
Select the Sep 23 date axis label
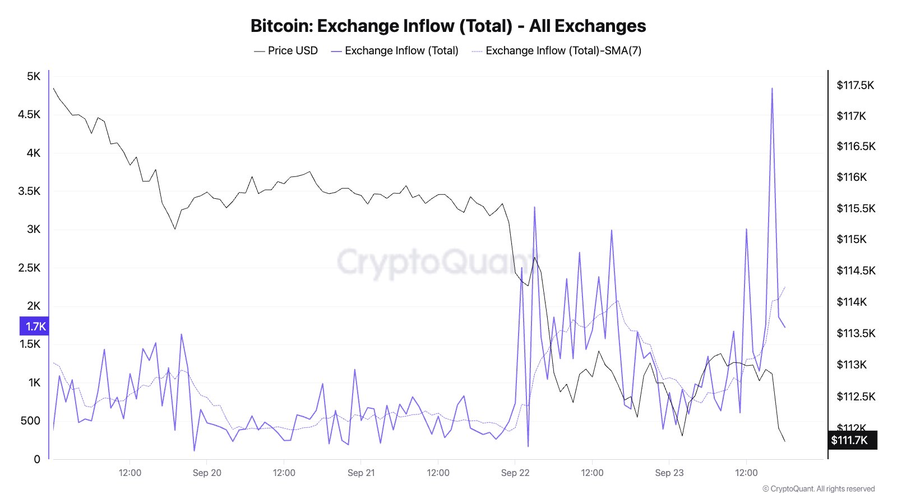pyautogui.click(x=669, y=473)
